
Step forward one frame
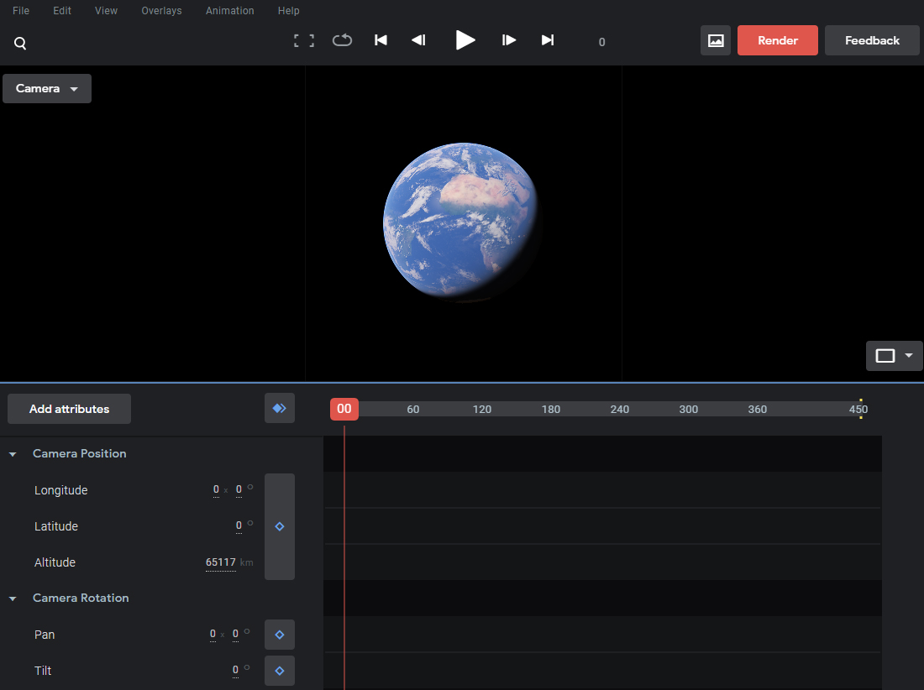[509, 40]
